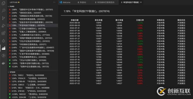This screenshot has height=99, width=193.
Task: Click 开放申购 in the 2020-07-31 row
Action: pyautogui.click(x=161, y=28)
